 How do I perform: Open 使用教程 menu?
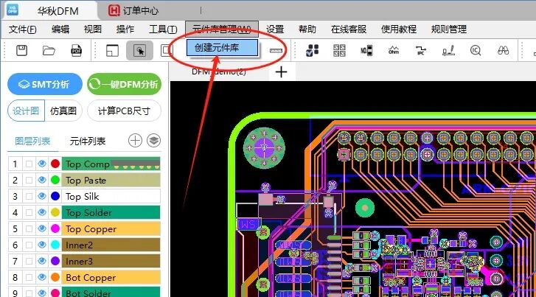tap(399, 29)
